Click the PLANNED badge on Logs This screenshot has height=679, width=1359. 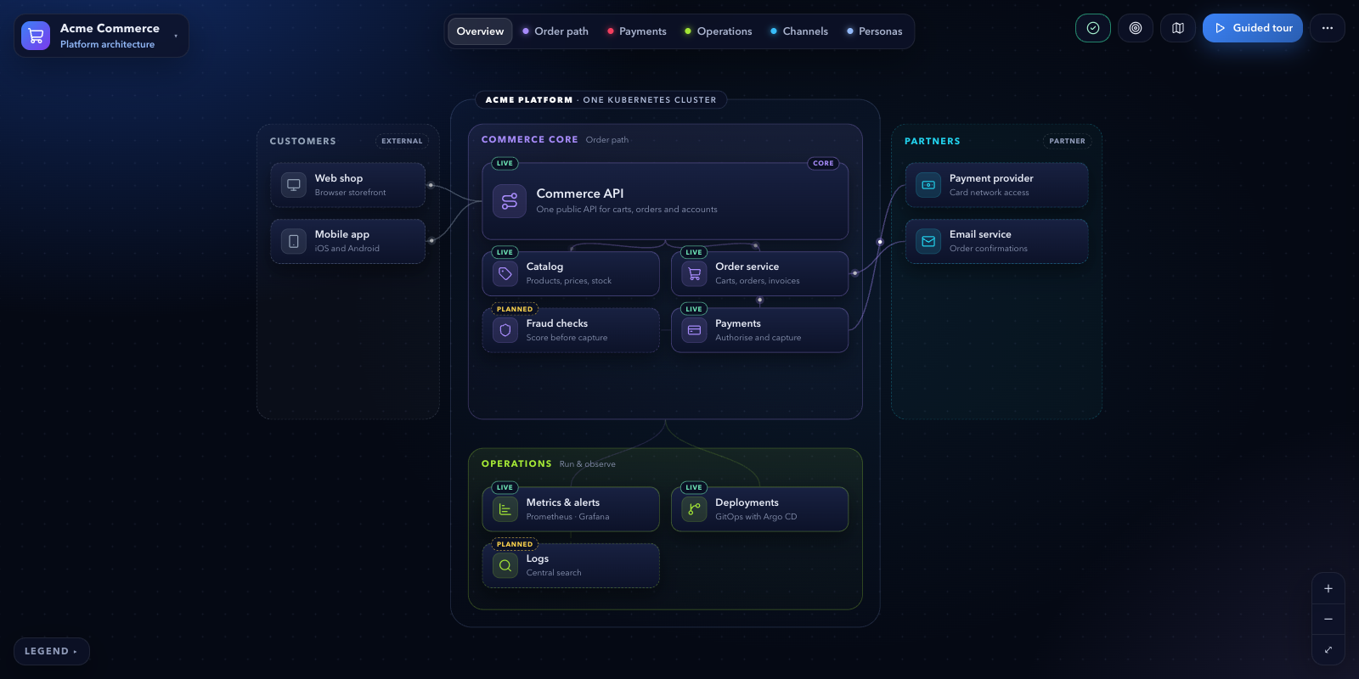pos(515,544)
